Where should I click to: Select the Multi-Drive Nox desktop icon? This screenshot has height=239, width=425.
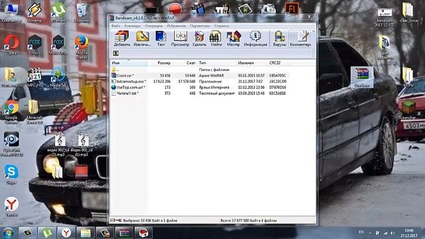58,44
